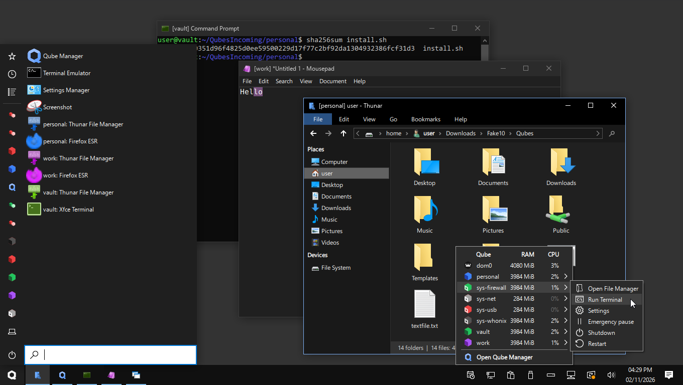
Task: Select File System in Devices sidebar
Action: tap(335, 268)
